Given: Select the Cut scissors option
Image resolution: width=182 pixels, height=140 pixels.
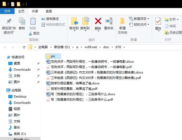Looking at the screenshot, I should [x=34, y=33].
